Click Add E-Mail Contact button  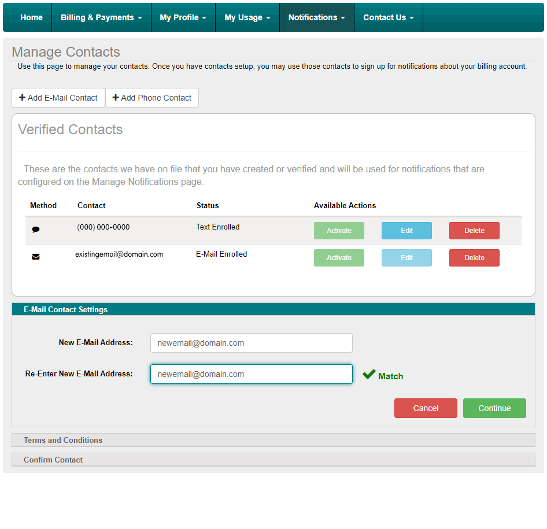coord(58,98)
